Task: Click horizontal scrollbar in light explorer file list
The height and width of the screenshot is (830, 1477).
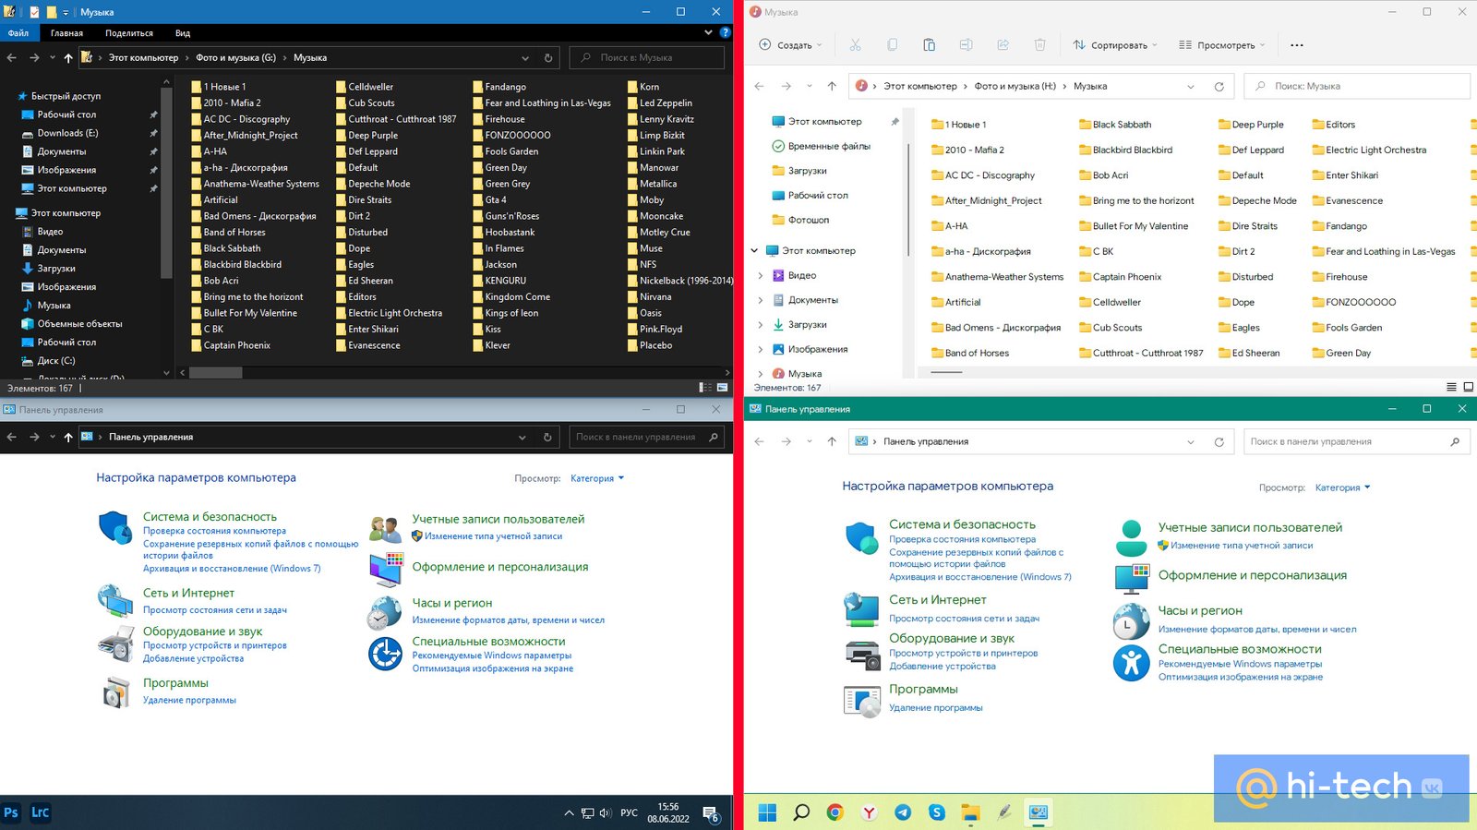Action: [x=946, y=371]
